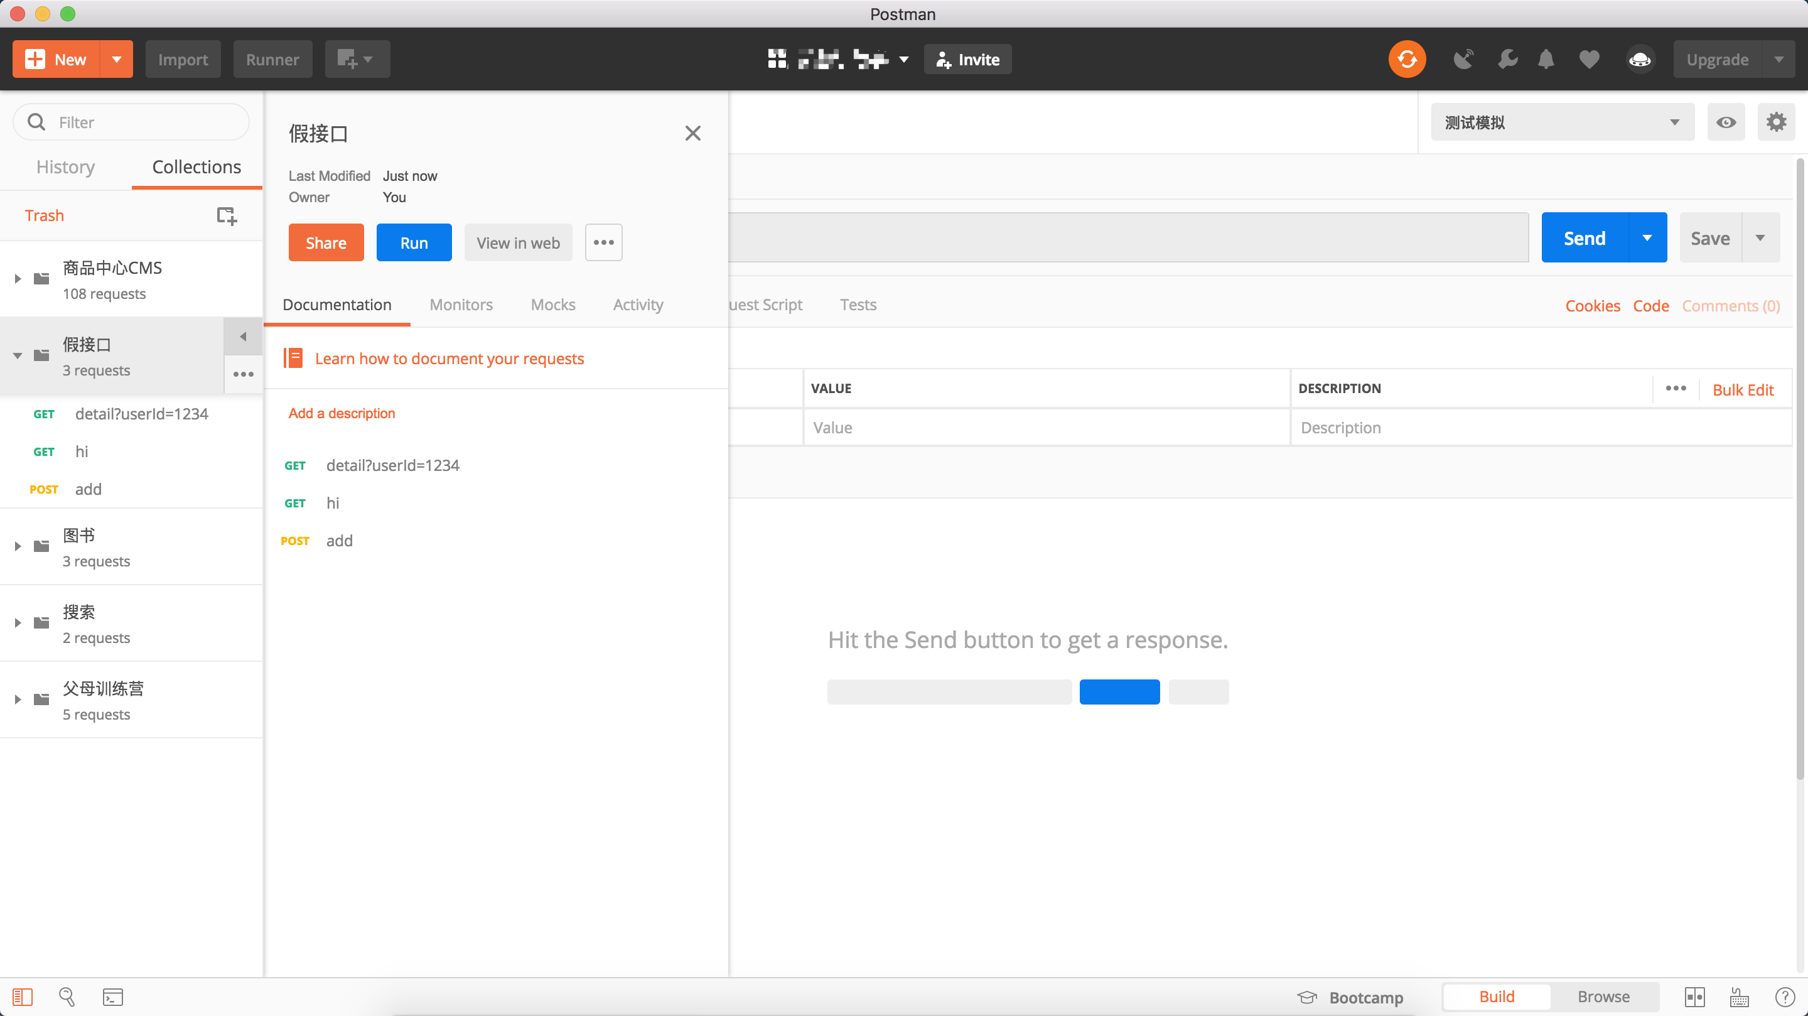Open the notifications bell

pos(1546,60)
